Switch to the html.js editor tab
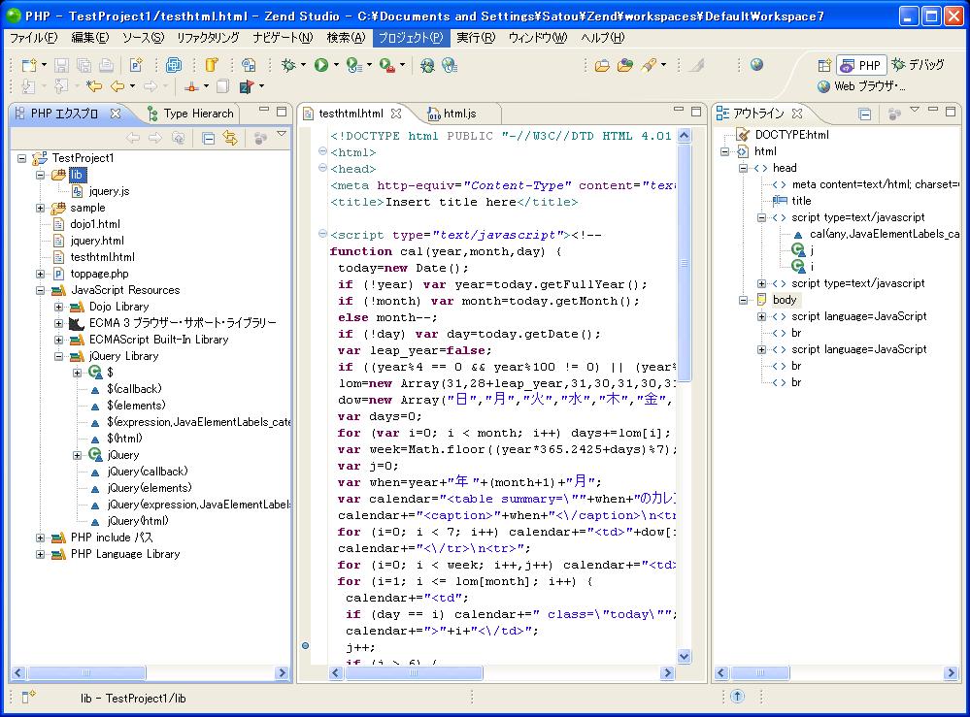The width and height of the screenshot is (970, 717). tap(458, 114)
